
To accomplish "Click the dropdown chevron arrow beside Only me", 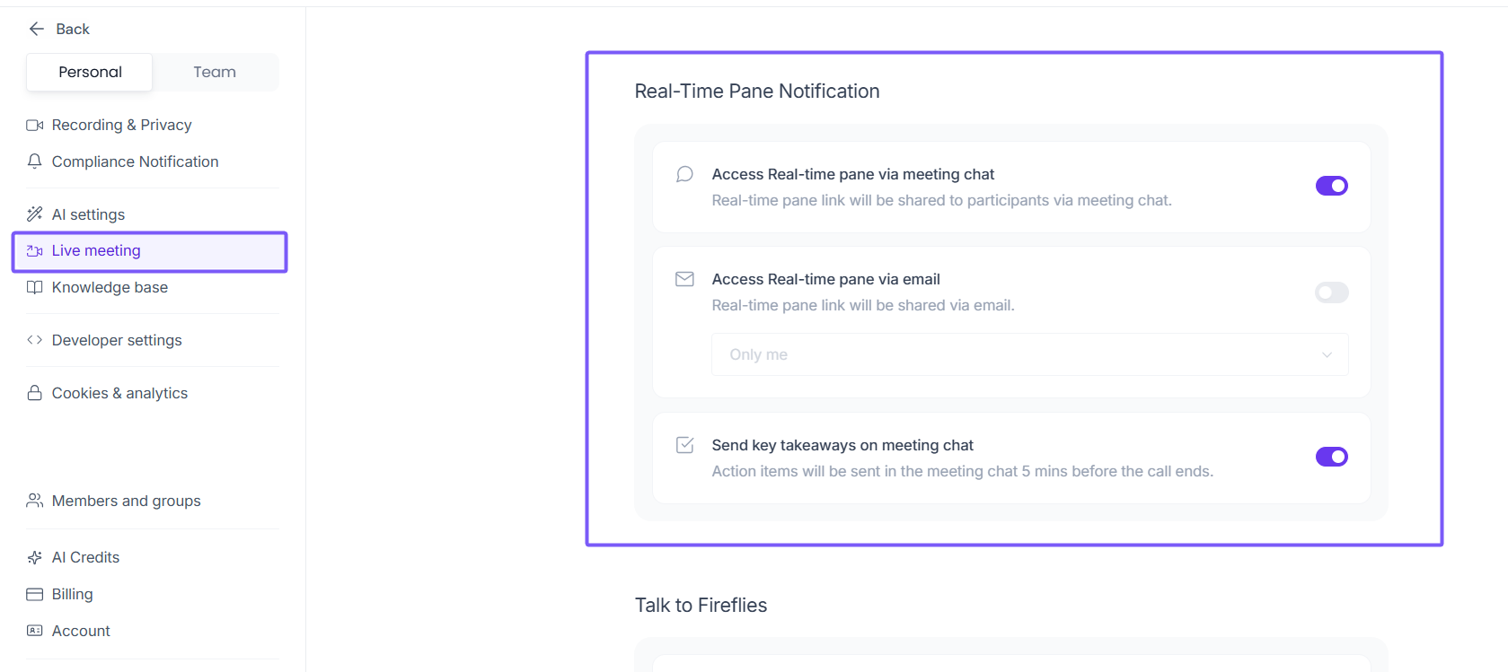I will tap(1327, 354).
